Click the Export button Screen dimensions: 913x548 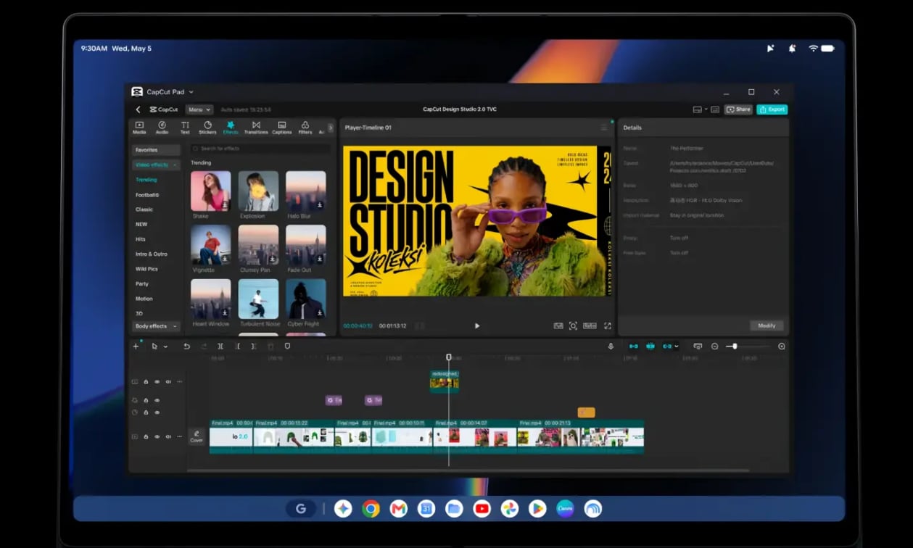pyautogui.click(x=772, y=109)
